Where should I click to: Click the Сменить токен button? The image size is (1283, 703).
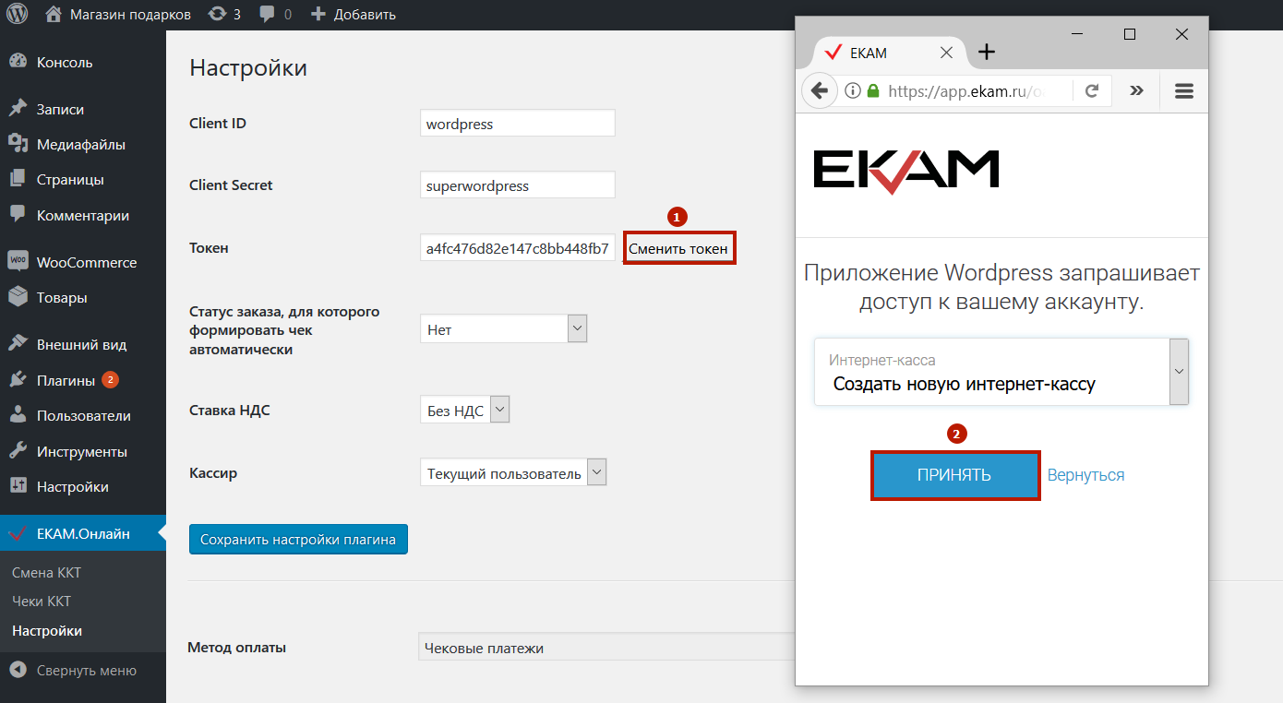click(678, 248)
